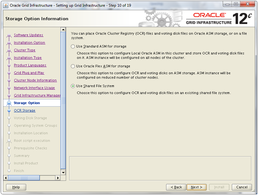Click the Installation Location text
258x195 pixels.
[x=31, y=133]
